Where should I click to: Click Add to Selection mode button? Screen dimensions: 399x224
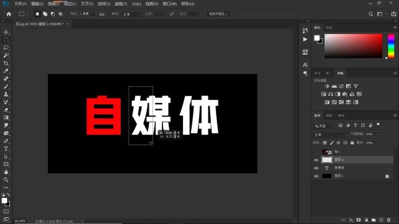point(45,14)
